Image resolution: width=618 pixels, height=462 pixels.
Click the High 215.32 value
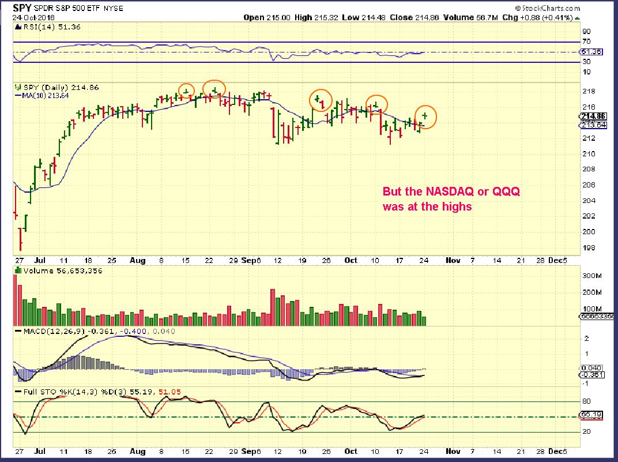[x=316, y=18]
